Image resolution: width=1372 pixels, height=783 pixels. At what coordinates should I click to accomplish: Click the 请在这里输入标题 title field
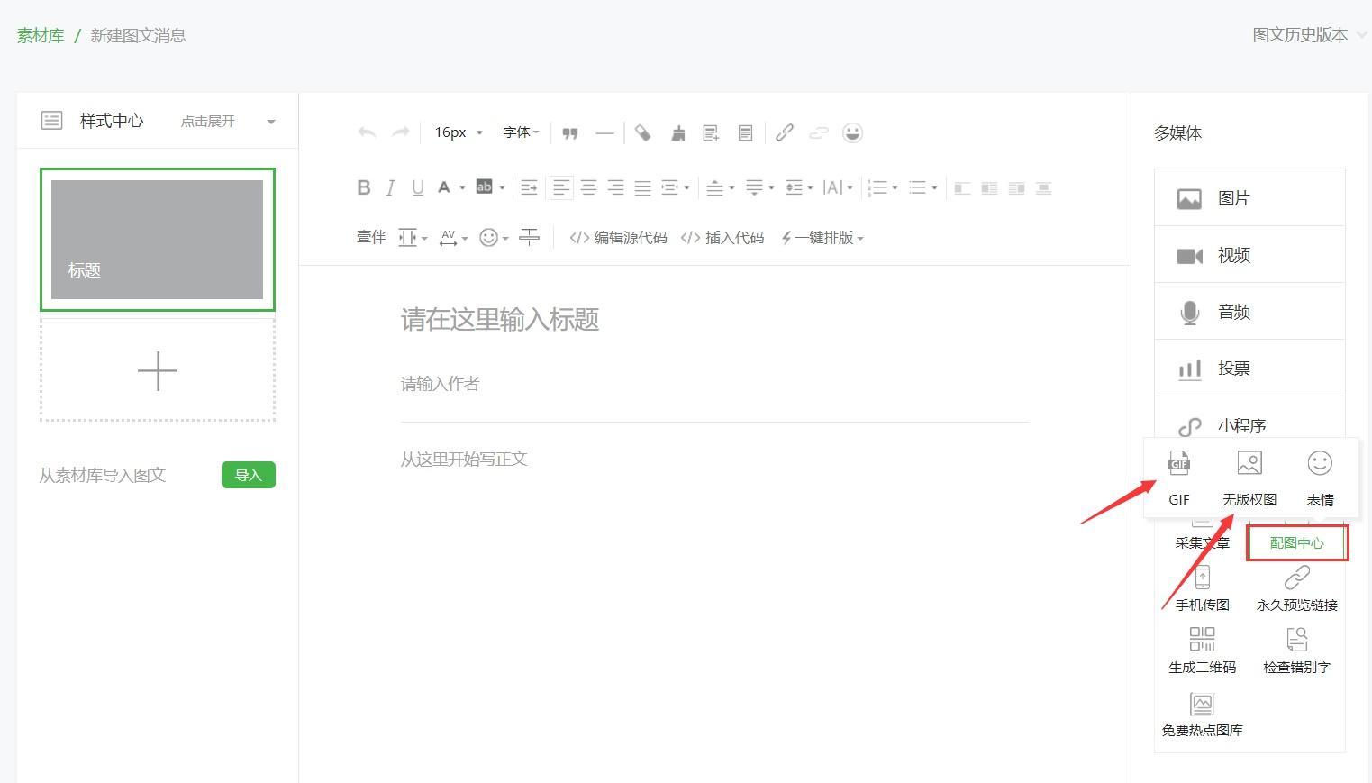[x=499, y=320]
